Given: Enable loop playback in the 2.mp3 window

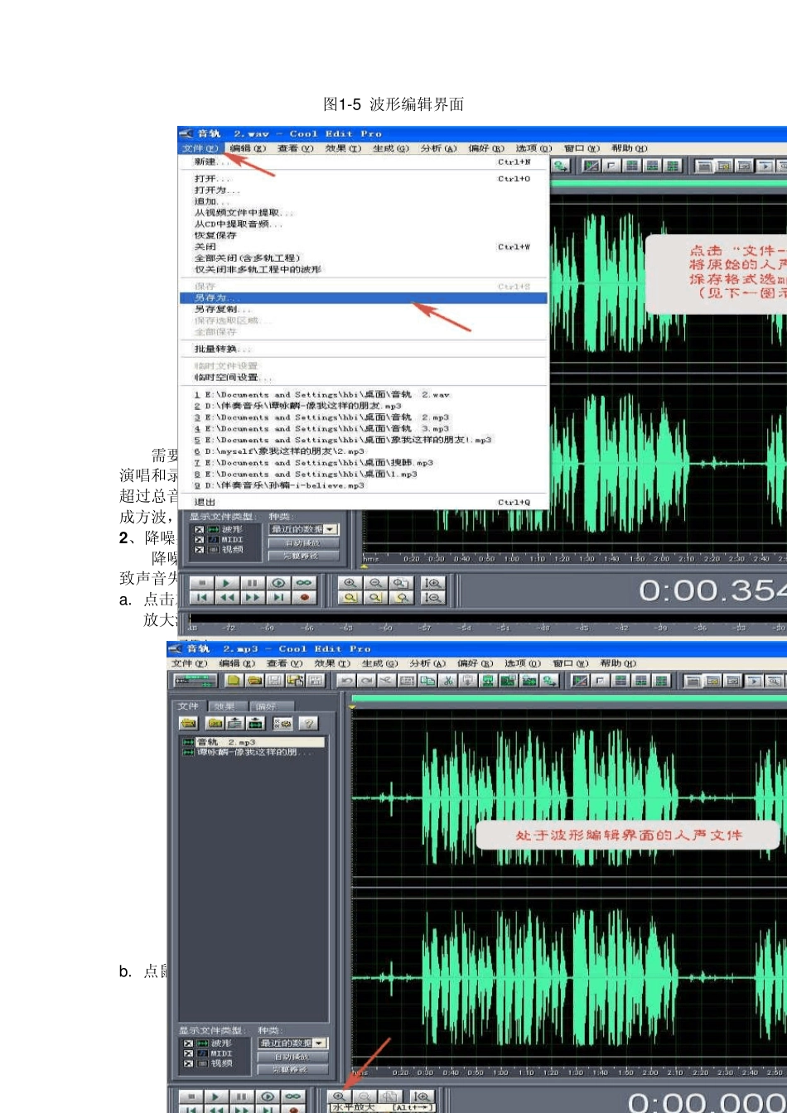Looking at the screenshot, I should pyautogui.click(x=293, y=1096).
